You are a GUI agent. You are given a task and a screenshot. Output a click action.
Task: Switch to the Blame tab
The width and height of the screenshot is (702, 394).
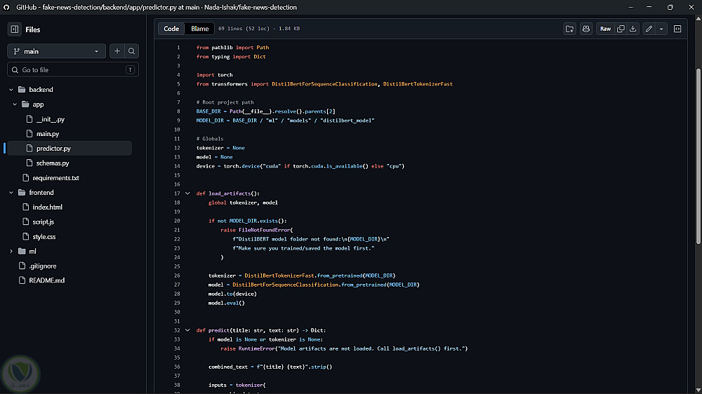(199, 29)
